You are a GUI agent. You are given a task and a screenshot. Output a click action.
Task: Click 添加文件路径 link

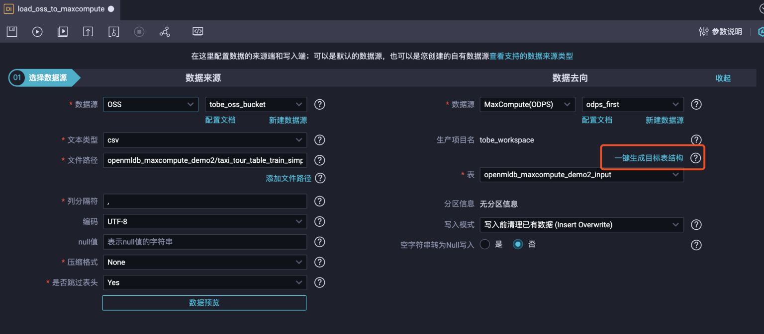click(x=288, y=178)
